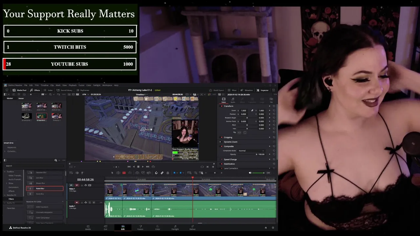Switch to the Media page
The height and width of the screenshot is (236, 420).
(x=88, y=227)
